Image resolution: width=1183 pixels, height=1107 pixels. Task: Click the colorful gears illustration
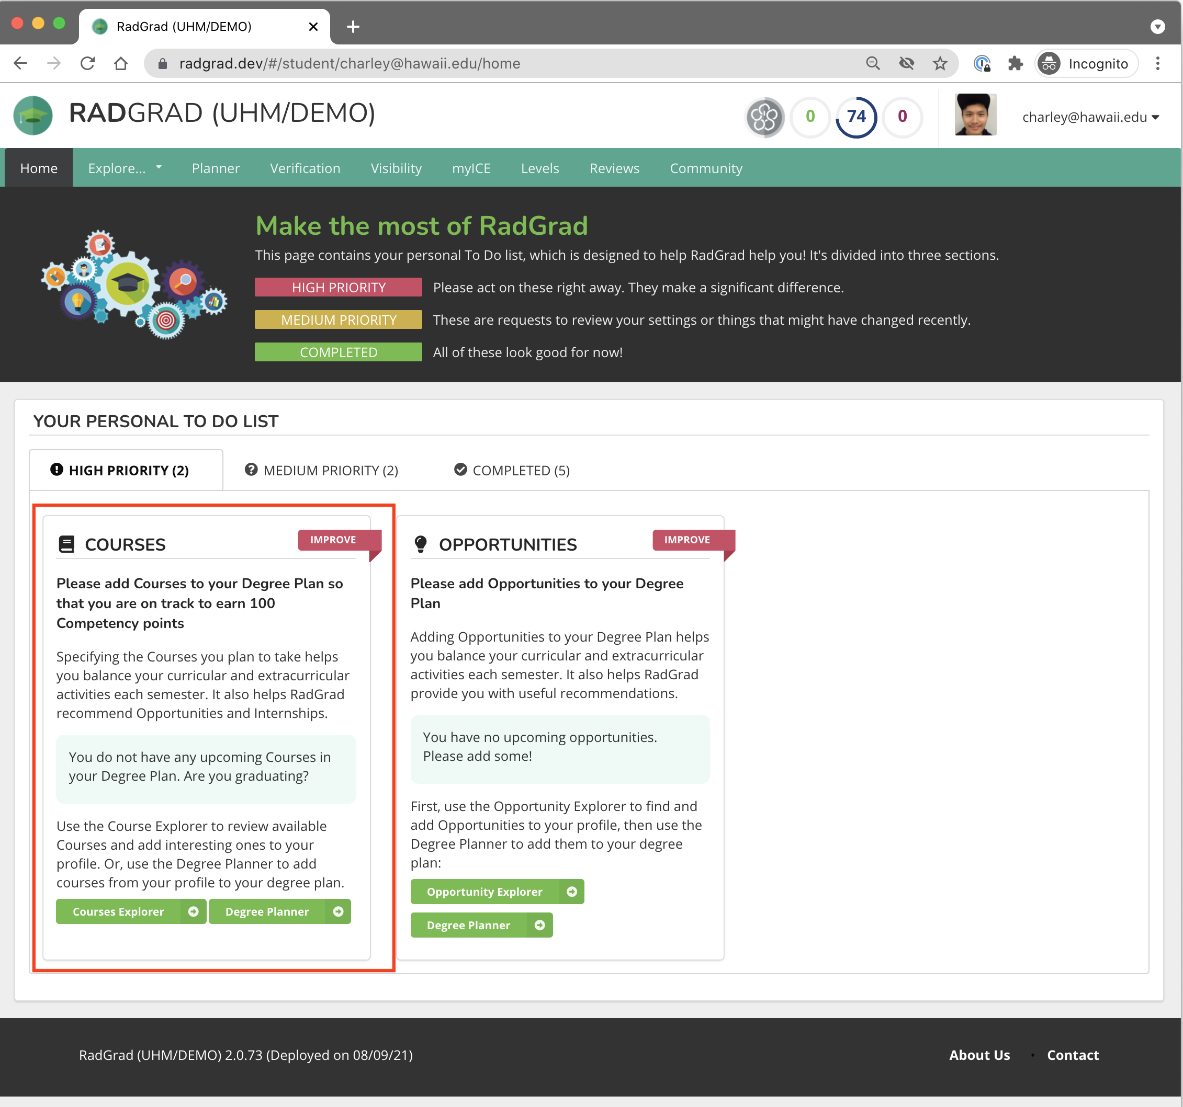tap(134, 284)
